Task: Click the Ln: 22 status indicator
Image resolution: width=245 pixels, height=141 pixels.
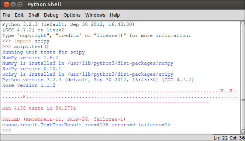Action: (221, 138)
